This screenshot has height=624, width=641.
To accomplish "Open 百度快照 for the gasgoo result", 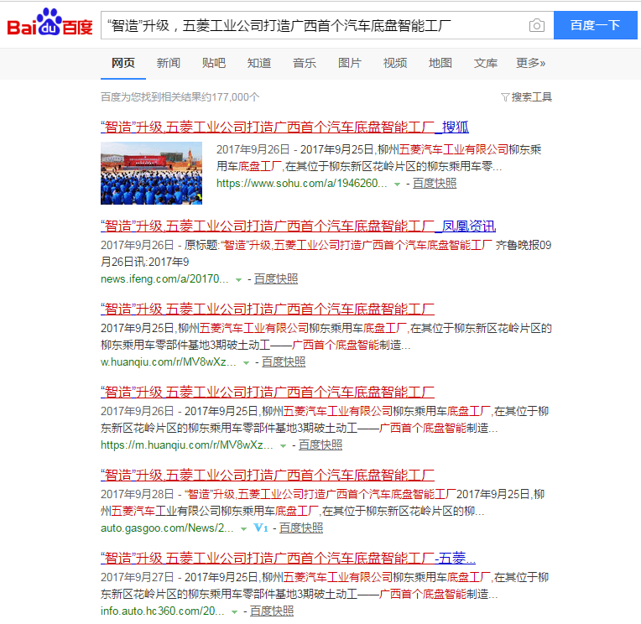I will (x=301, y=528).
